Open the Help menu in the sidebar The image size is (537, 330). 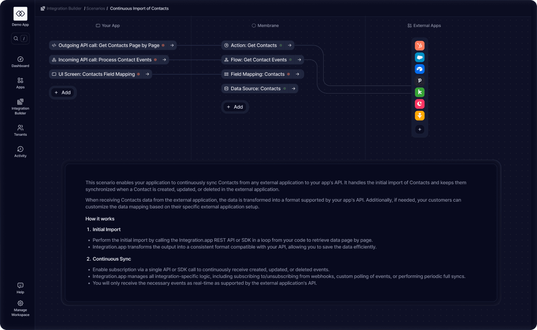coord(20,288)
